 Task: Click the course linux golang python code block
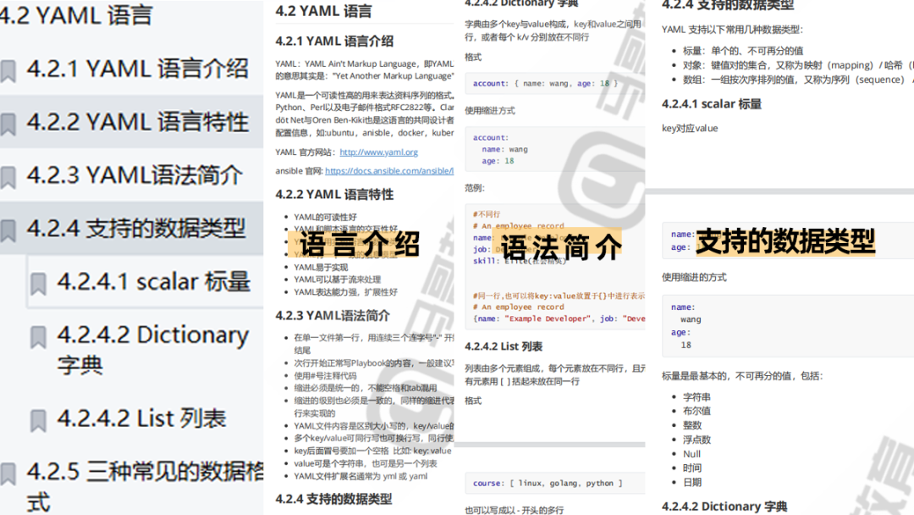(548, 481)
